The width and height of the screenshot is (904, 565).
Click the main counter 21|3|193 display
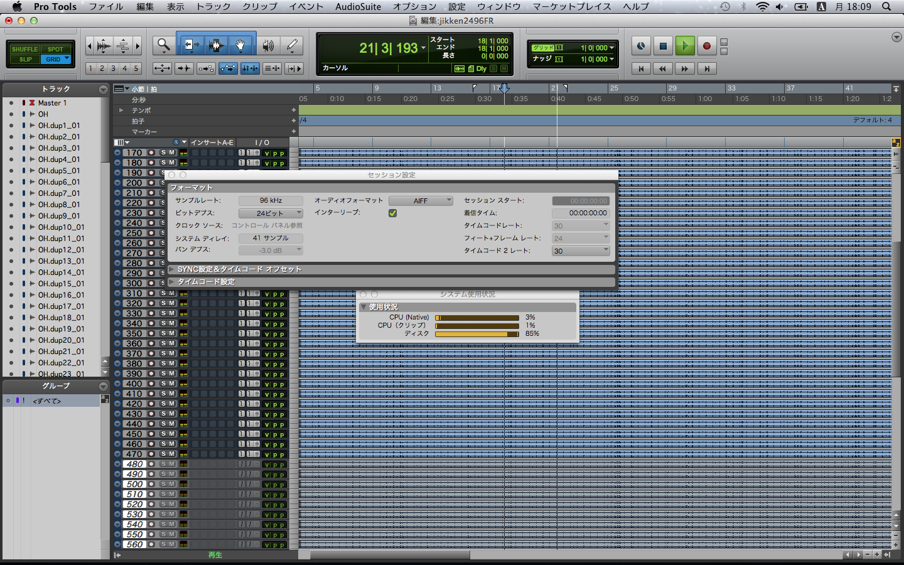tap(389, 48)
